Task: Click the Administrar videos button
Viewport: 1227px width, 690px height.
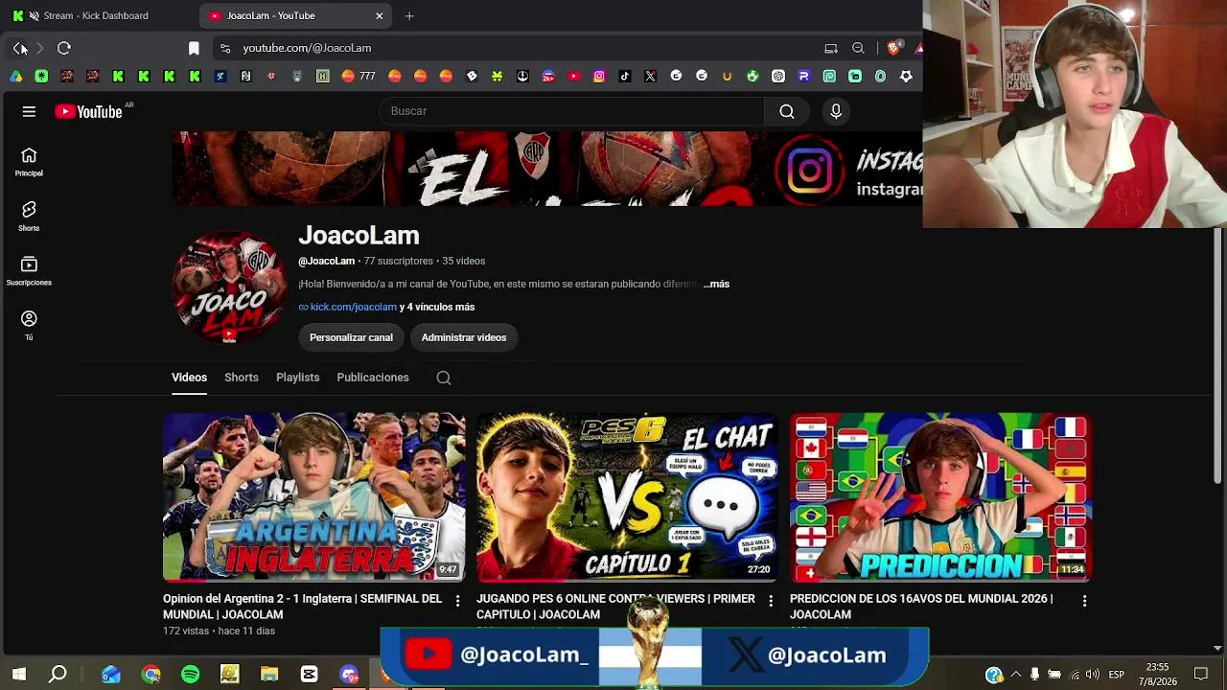Action: [464, 337]
